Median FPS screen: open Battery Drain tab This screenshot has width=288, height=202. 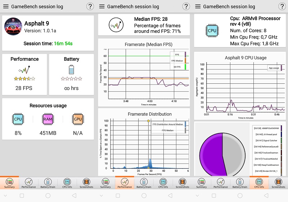(144, 183)
